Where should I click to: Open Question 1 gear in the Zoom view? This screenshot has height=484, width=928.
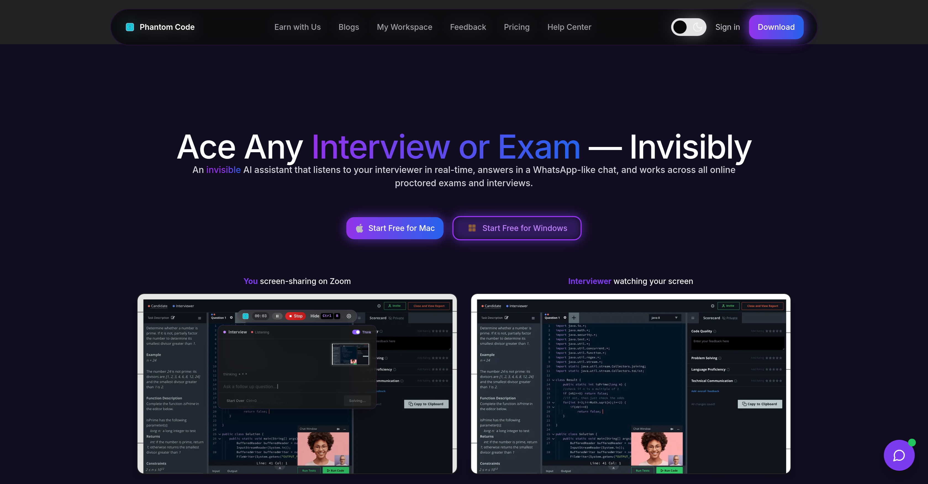pyautogui.click(x=231, y=318)
